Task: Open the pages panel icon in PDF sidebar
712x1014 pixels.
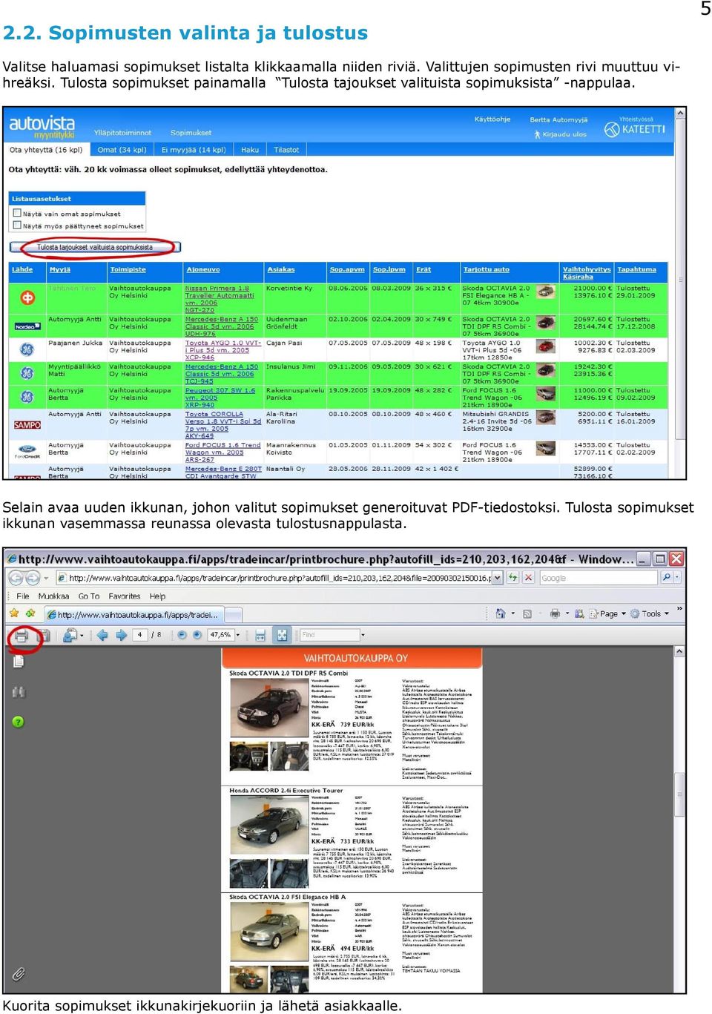Action: [19, 661]
